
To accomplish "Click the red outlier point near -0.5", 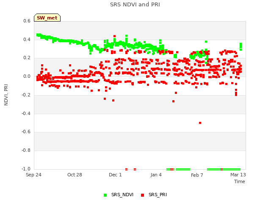I will tap(200, 123).
